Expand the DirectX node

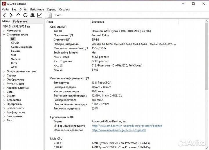coord(4,96)
